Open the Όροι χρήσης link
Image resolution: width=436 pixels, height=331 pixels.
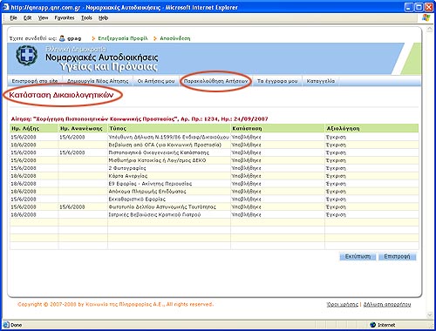coord(343,304)
